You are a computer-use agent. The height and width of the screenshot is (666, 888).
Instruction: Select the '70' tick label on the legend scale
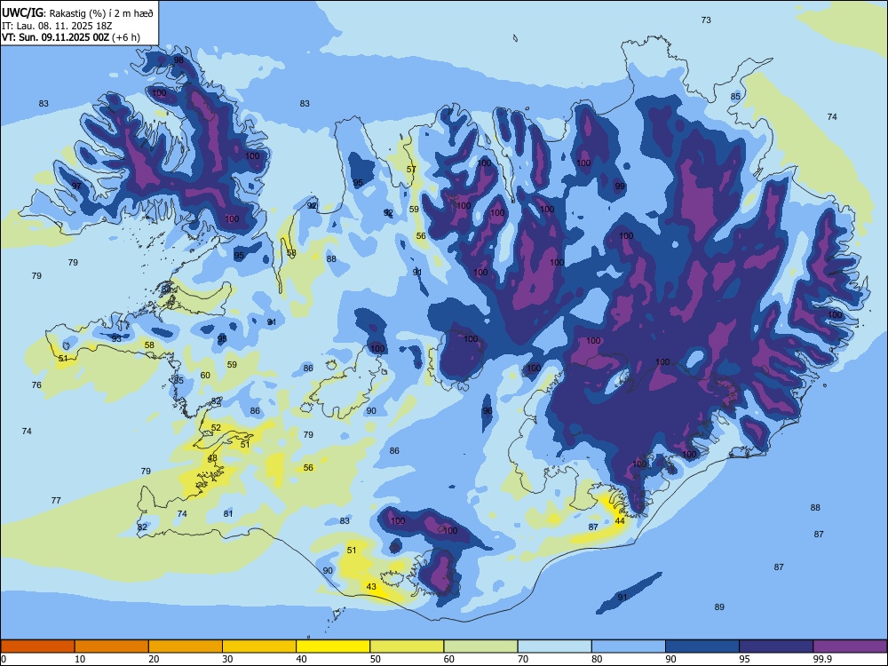pyautogui.click(x=523, y=659)
